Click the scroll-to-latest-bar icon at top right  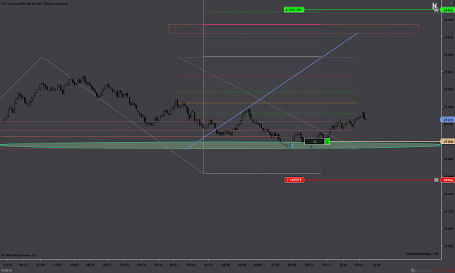click(x=435, y=6)
